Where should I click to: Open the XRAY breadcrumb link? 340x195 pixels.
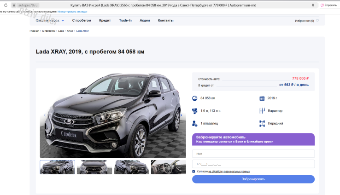point(70,31)
